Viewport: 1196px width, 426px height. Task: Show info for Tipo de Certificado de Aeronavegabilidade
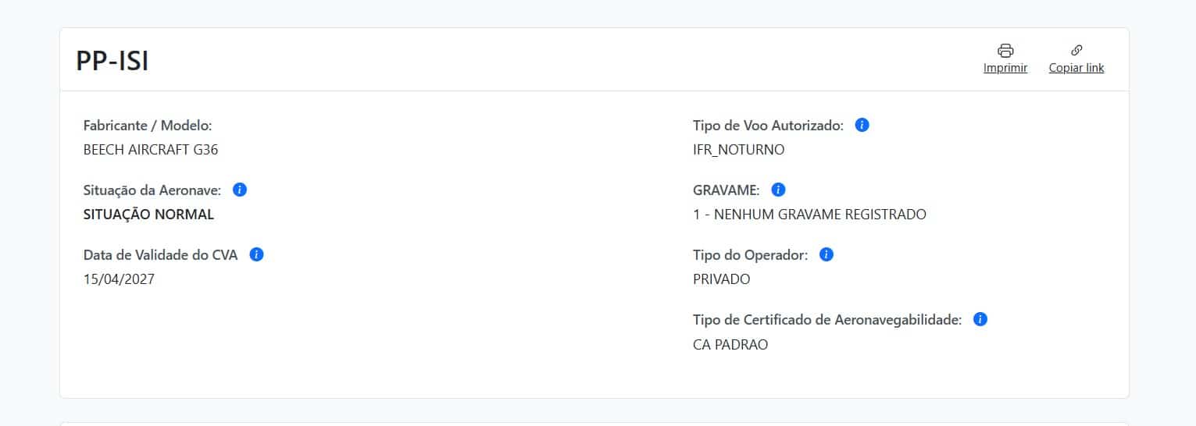(x=980, y=319)
